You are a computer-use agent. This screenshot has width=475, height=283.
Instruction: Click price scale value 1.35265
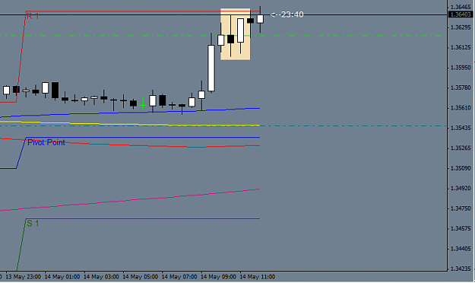[x=461, y=148]
